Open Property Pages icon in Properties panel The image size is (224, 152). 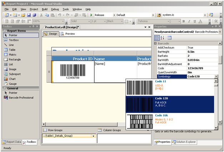click(x=169, y=38)
